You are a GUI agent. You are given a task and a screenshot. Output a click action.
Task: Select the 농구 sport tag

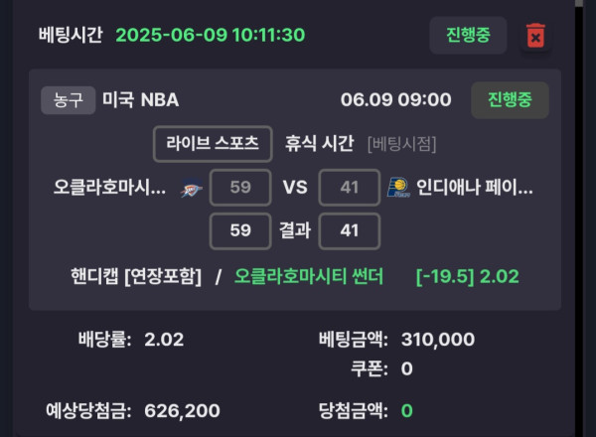[68, 100]
